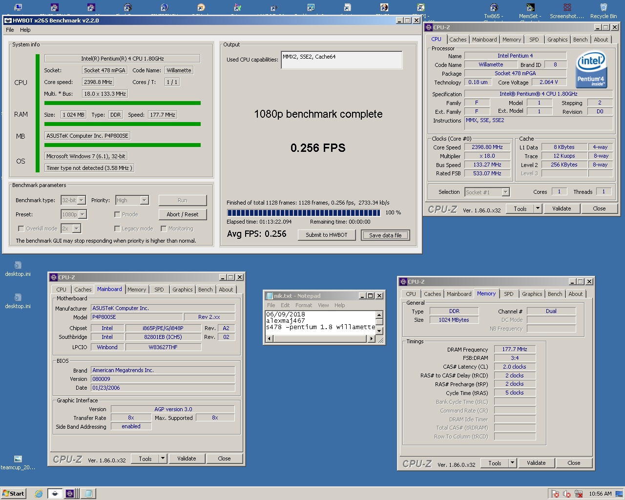
Task: Enable the Legacy mode checkbox
Action: 117,229
